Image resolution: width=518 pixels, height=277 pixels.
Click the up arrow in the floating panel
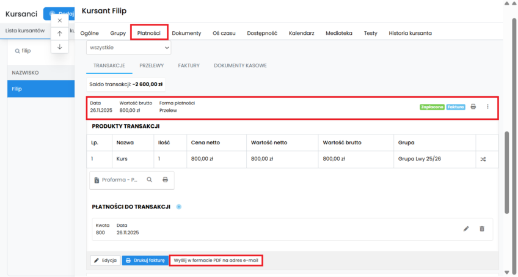tap(59, 34)
